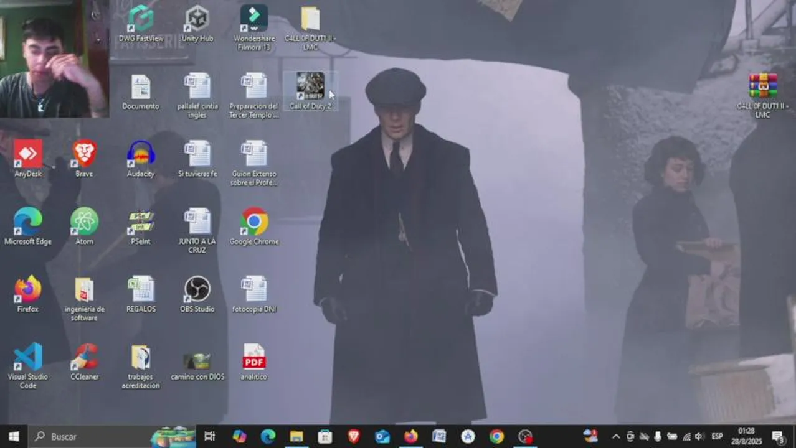
Task: Select the Atom editor desktop icon
Action: tap(84, 226)
